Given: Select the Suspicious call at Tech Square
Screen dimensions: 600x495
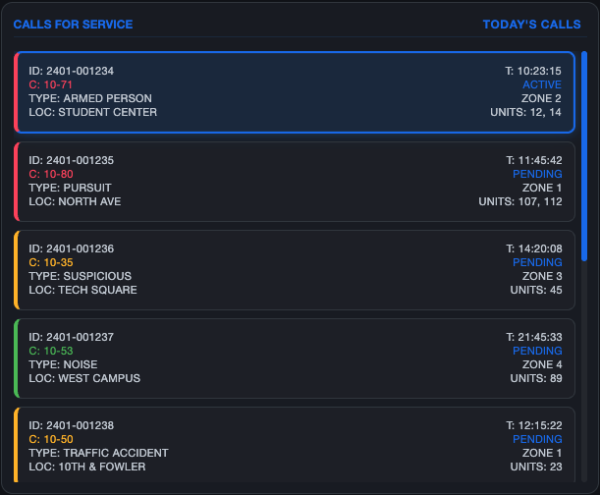Looking at the screenshot, I should [295, 269].
